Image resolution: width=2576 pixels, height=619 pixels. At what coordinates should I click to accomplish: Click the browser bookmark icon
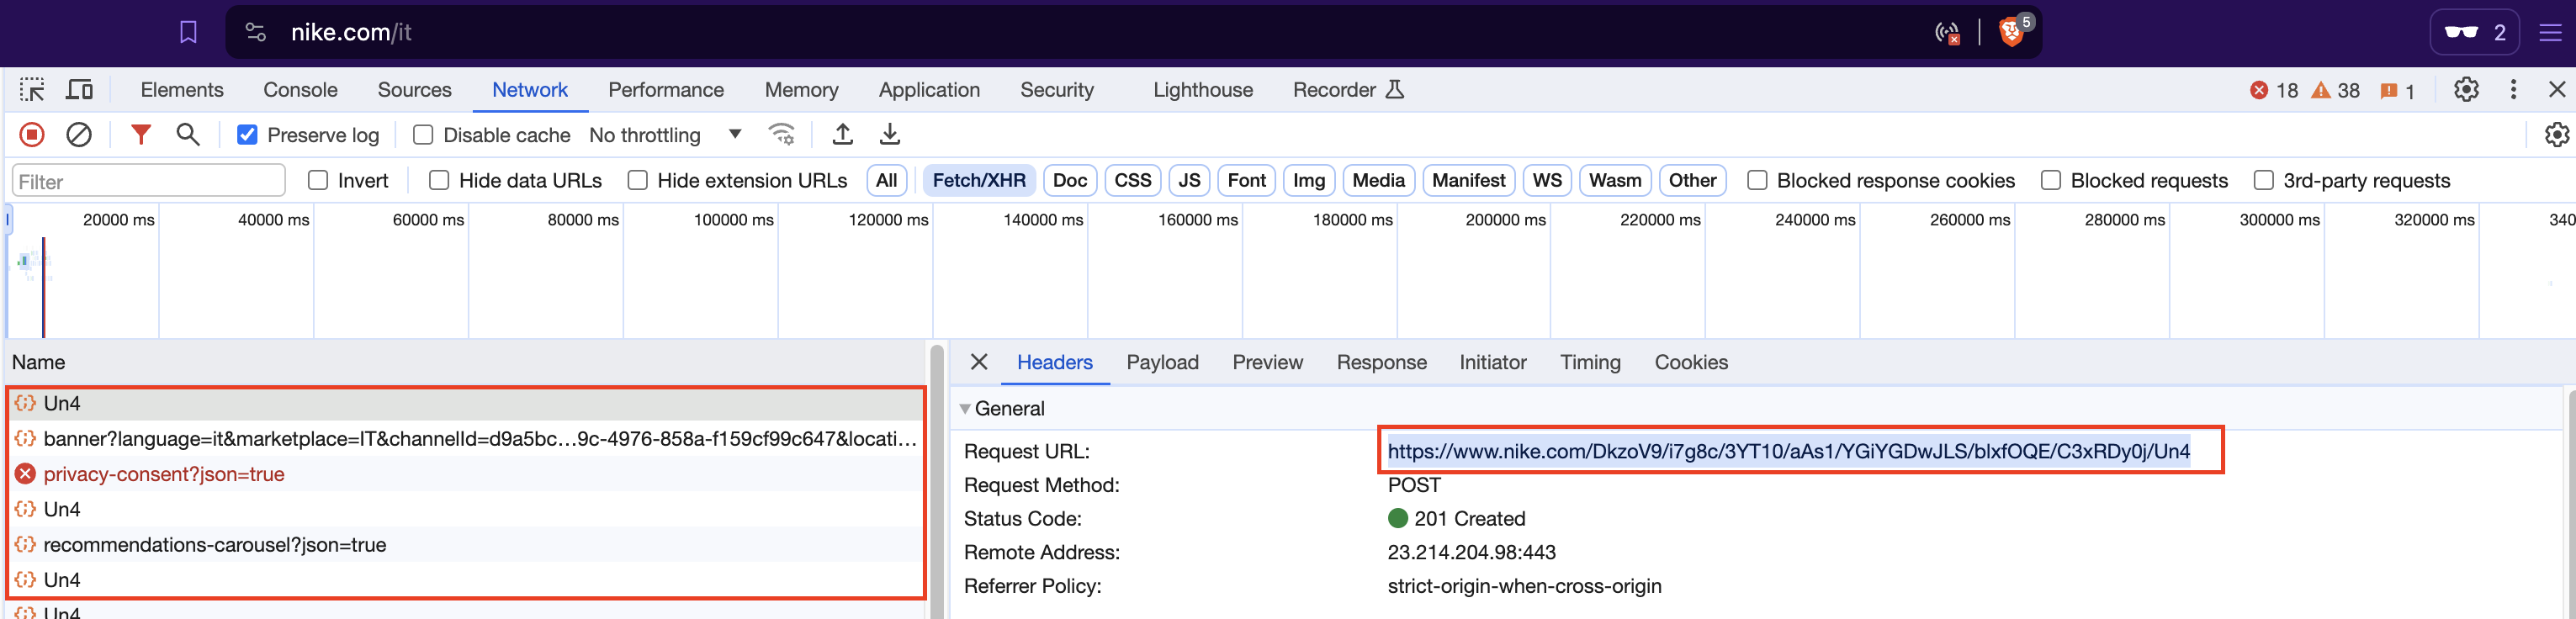[x=188, y=33]
